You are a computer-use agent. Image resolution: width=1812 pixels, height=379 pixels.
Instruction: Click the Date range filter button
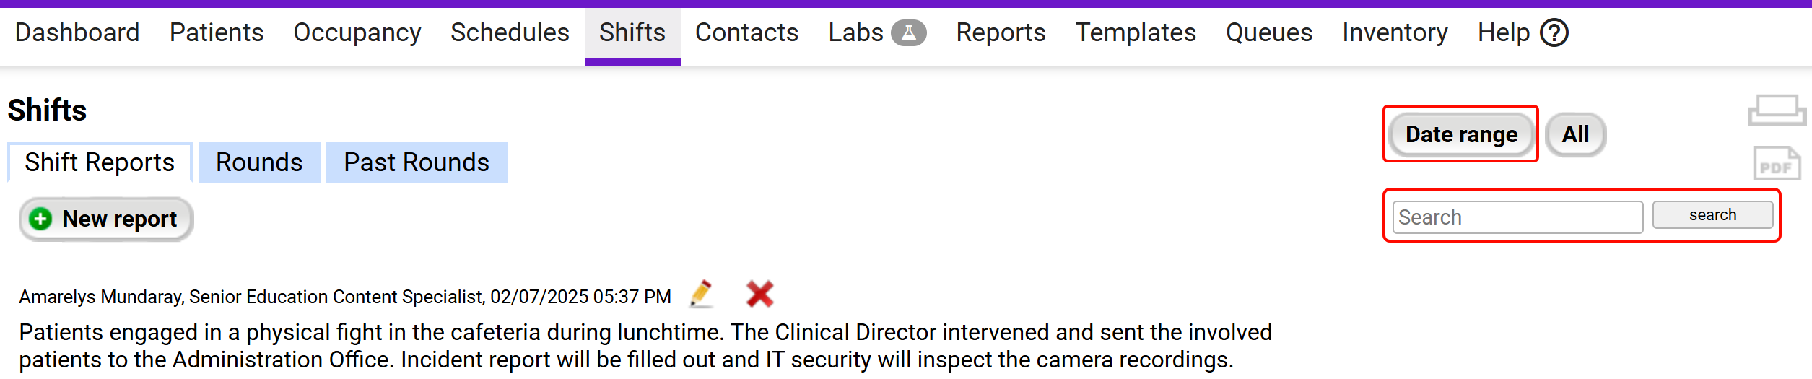tap(1461, 135)
